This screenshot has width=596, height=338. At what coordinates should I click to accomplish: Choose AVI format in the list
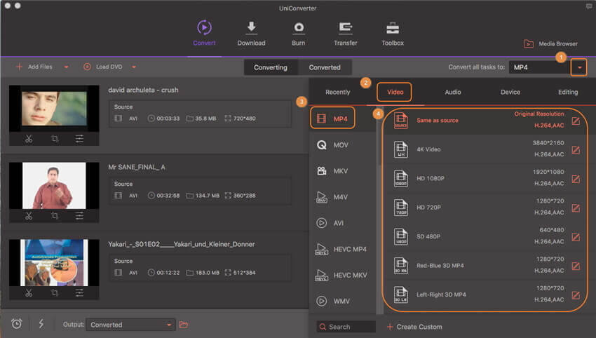pyautogui.click(x=330, y=223)
